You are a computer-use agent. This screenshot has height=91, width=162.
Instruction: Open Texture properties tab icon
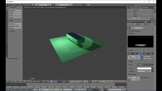click(x=148, y=22)
